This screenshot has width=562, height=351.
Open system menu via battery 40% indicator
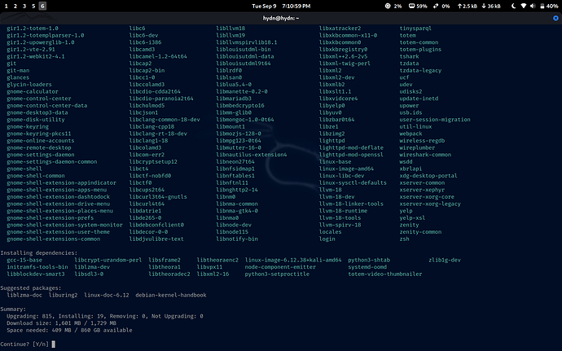pos(547,6)
